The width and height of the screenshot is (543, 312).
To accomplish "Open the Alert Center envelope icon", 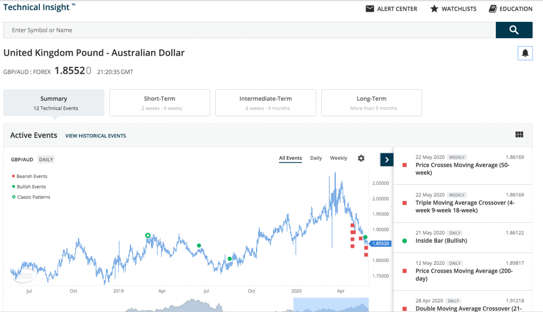I will click(370, 8).
